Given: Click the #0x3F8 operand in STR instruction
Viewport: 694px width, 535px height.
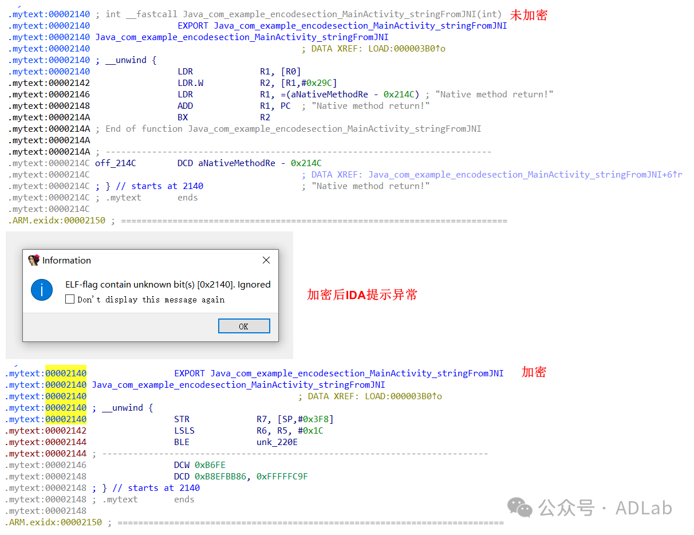Looking at the screenshot, I should click(314, 419).
